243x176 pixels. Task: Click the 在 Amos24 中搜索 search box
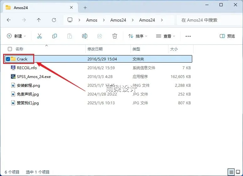pos(209,20)
